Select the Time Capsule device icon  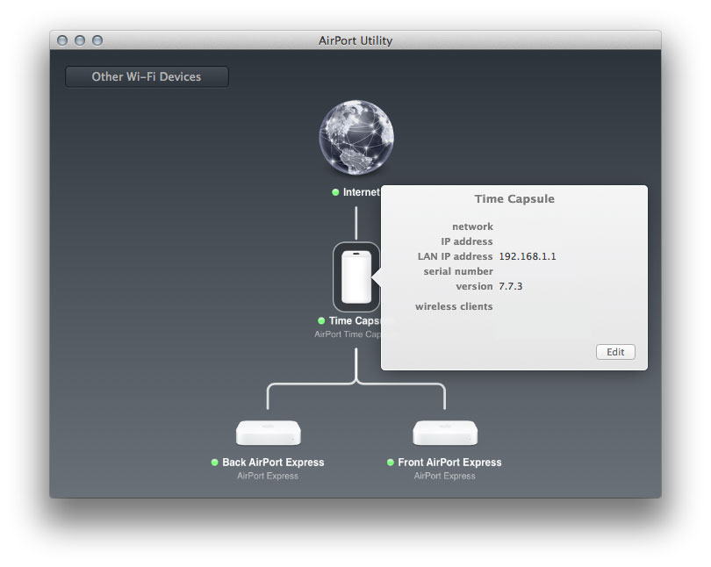point(356,277)
